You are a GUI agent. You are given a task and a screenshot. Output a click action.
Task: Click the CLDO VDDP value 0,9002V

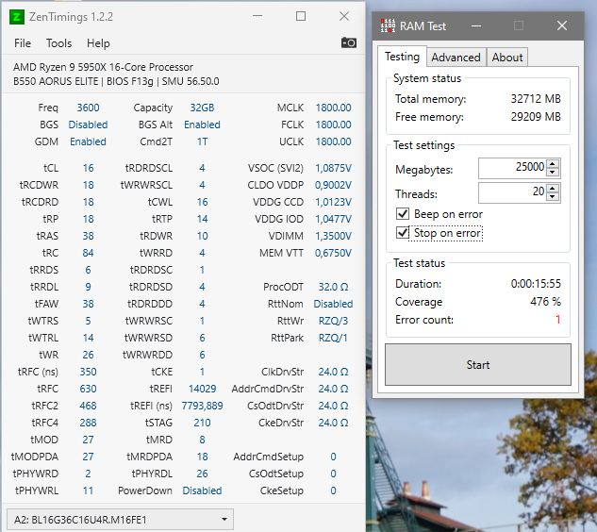[x=333, y=185]
